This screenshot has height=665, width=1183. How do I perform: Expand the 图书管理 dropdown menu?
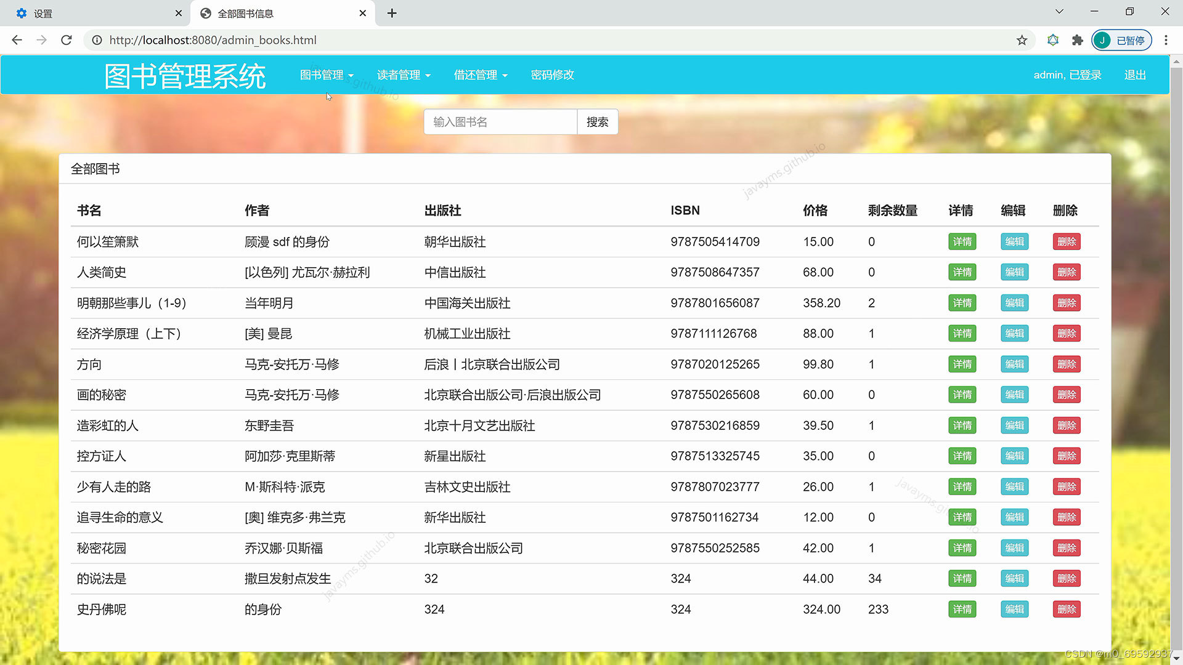(x=326, y=75)
